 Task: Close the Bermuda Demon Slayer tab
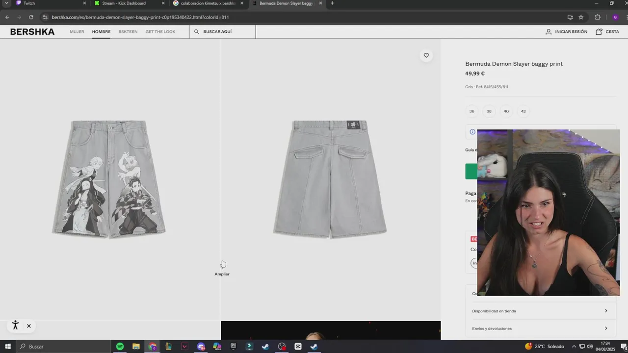tap(321, 3)
